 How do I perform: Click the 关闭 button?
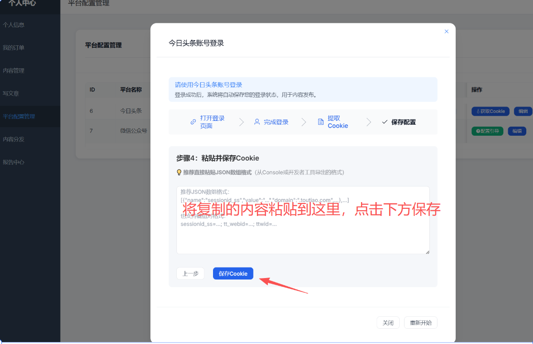tap(388, 322)
